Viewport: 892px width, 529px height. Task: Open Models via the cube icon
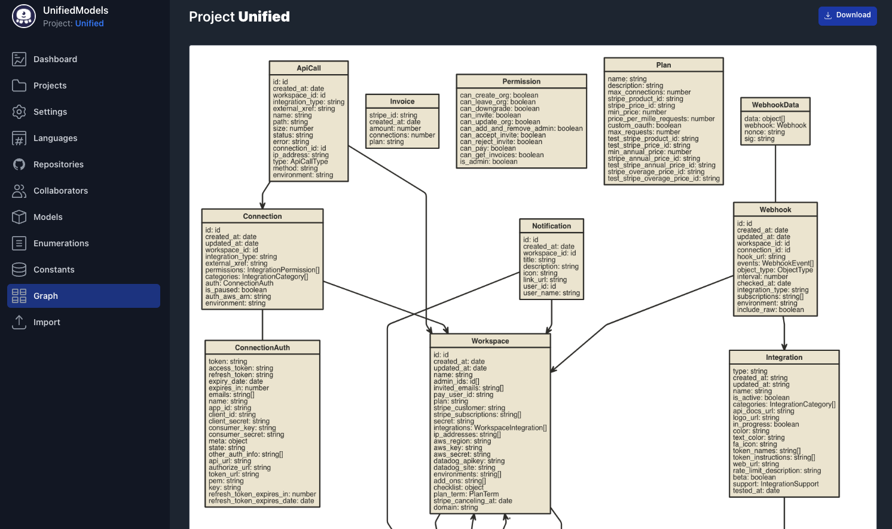tap(18, 217)
